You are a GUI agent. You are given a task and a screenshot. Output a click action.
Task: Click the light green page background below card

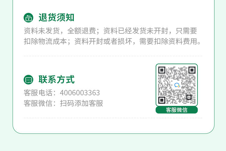(113, 142)
